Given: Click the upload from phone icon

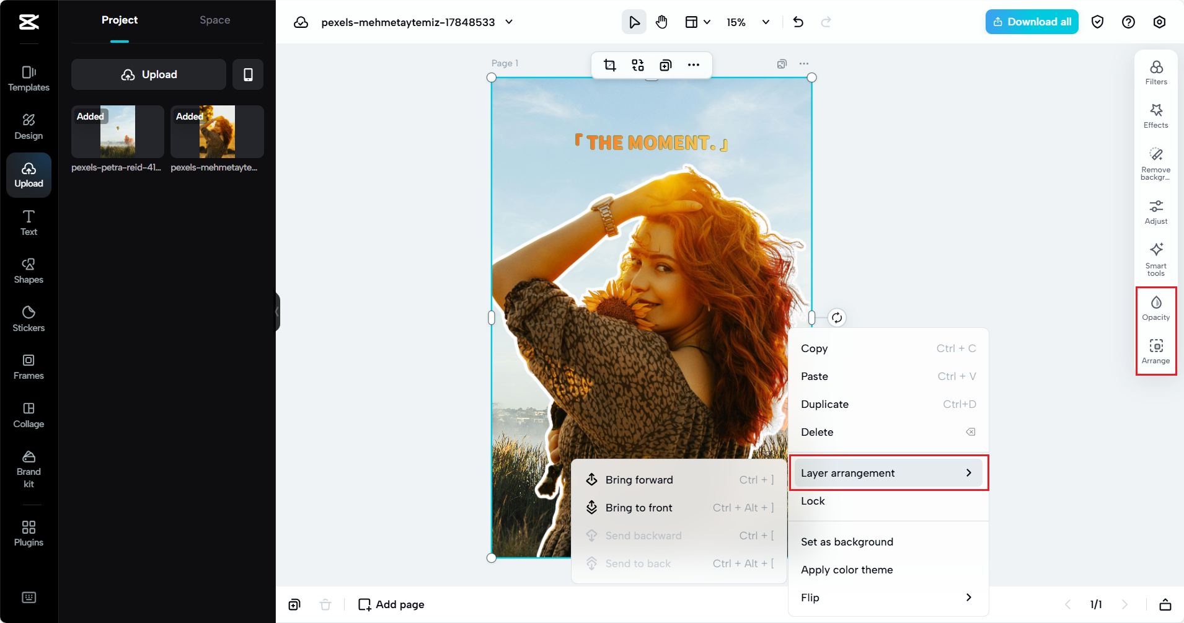Looking at the screenshot, I should [x=248, y=74].
